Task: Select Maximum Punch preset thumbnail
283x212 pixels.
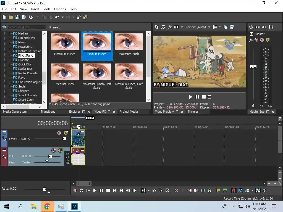Action: [65, 42]
